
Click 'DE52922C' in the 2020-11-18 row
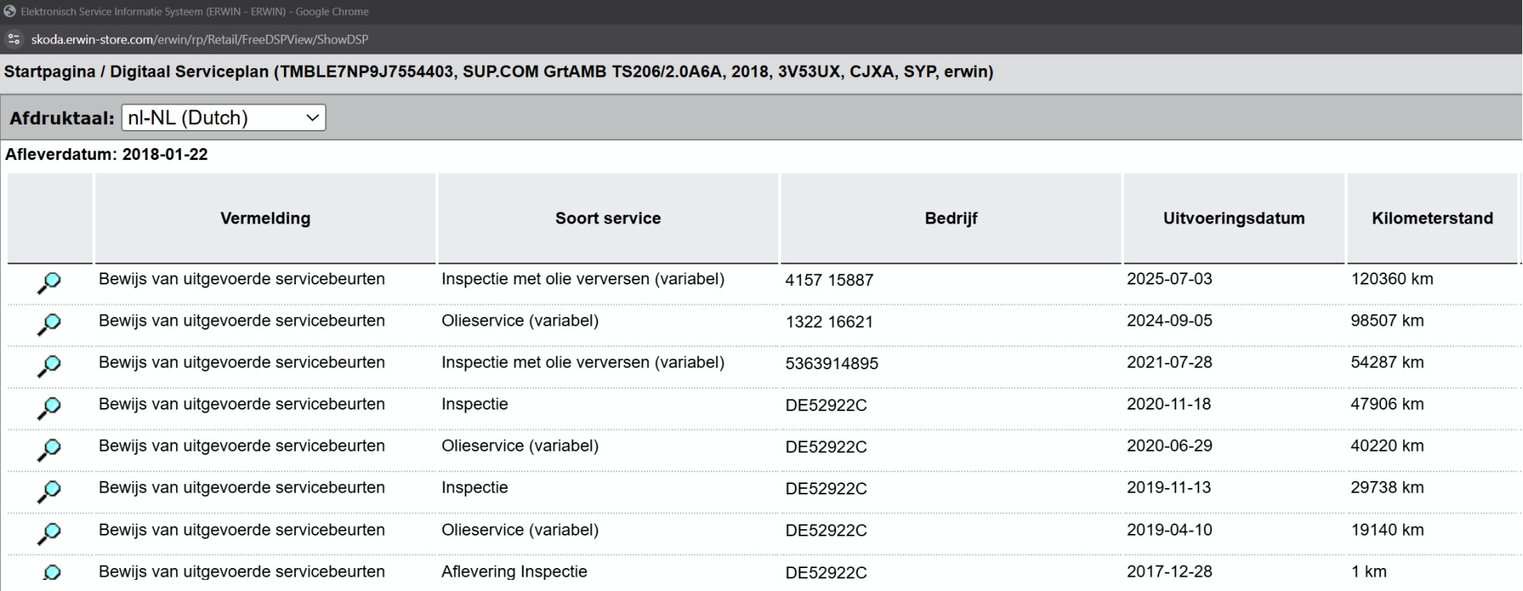pos(826,406)
